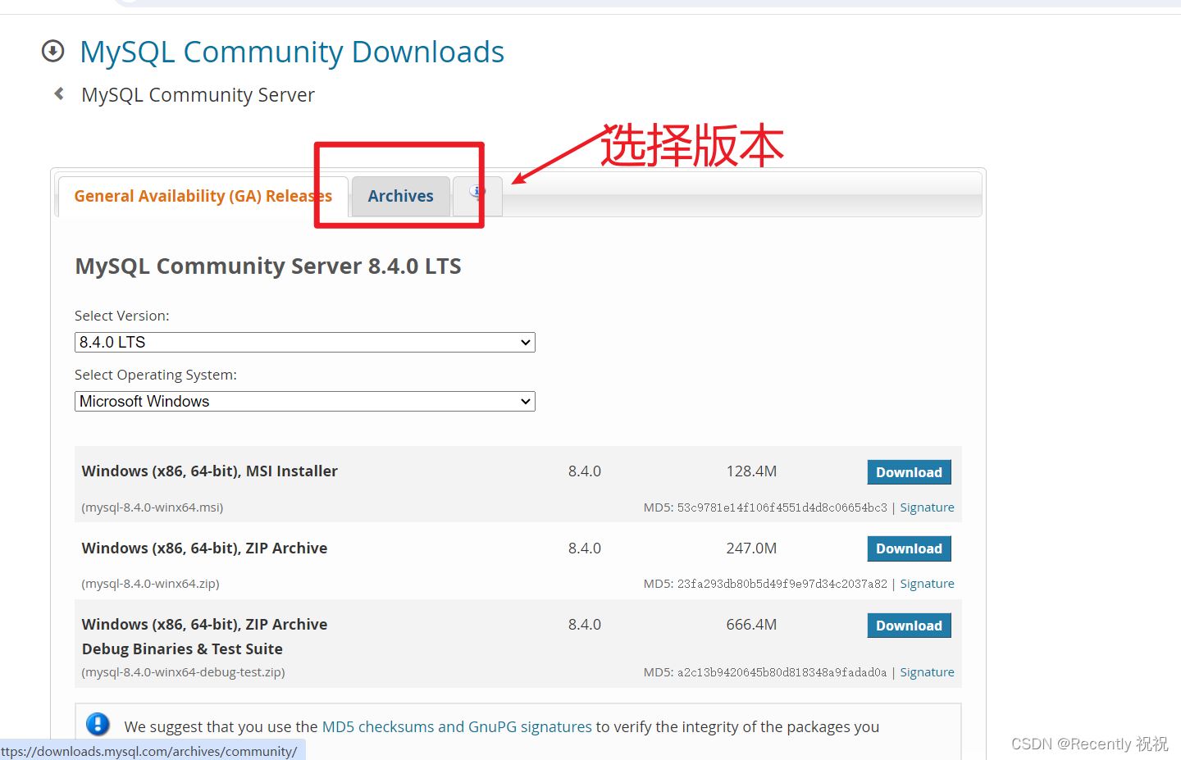Click the file name (mysql-8.4.0-winx64.zip)
This screenshot has height=760, width=1181.
(x=151, y=584)
